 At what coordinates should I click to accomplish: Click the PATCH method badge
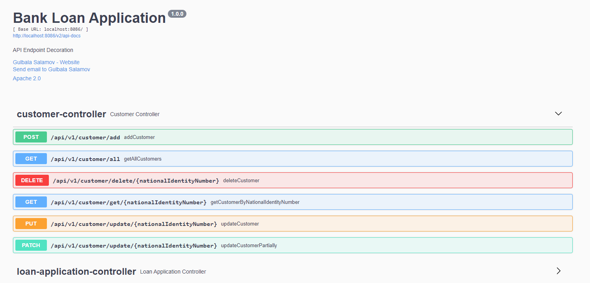pyautogui.click(x=31, y=245)
